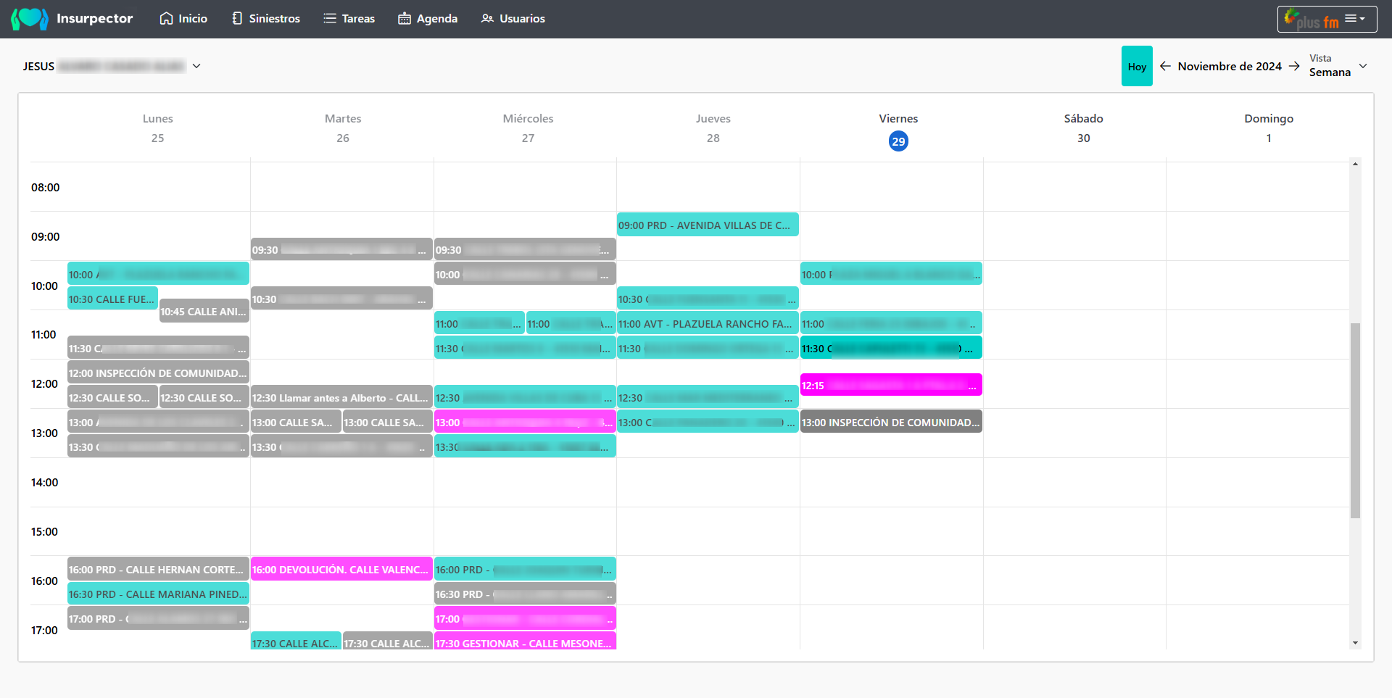Open the plus fm account menu
The height and width of the screenshot is (698, 1392).
(1327, 19)
